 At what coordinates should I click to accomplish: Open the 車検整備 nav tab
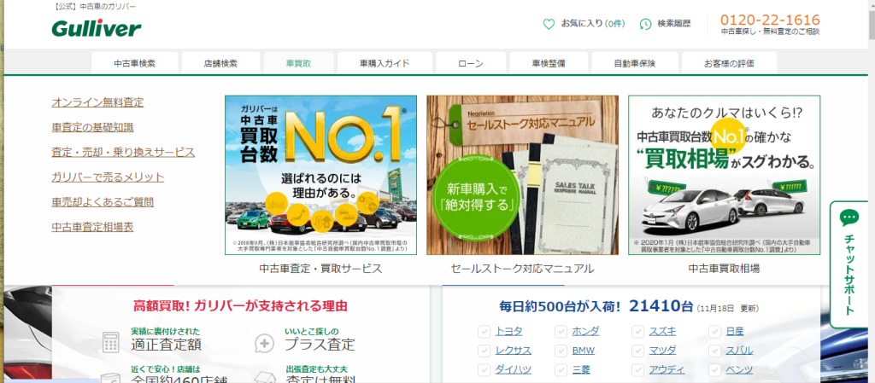[549, 63]
